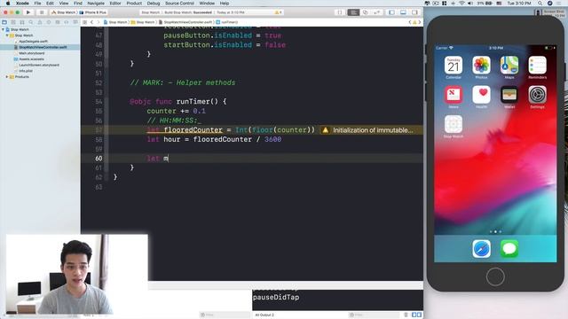Viewport: 568px width, 319px height.
Task: Open the Report navigator icon
Action: point(75,22)
